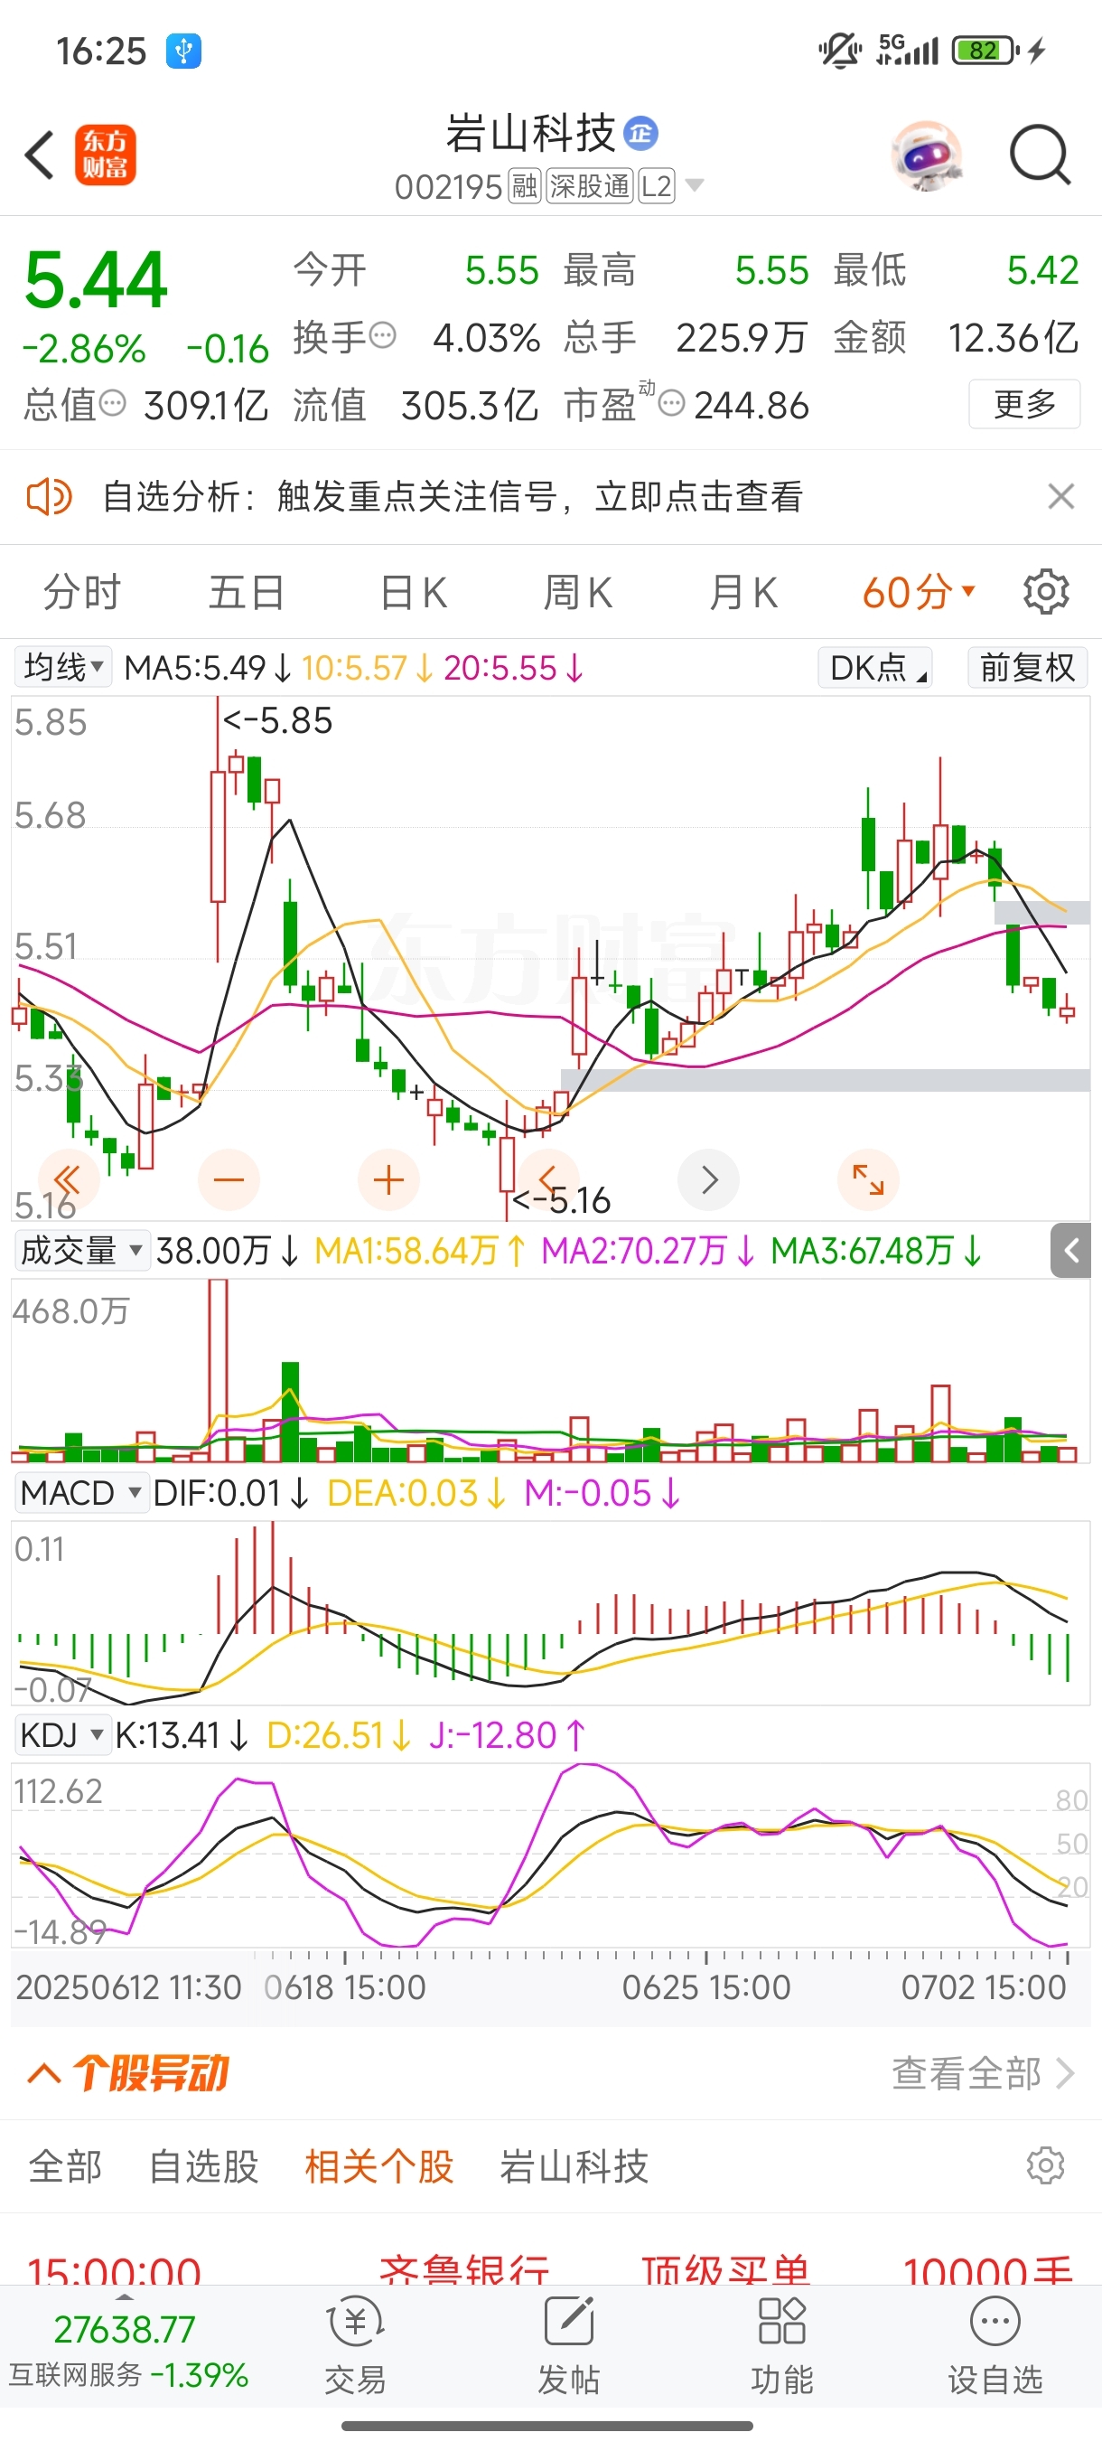This screenshot has height=2451, width=1102.
Task: Jump to earliest with double-left arrow
Action: [x=68, y=1181]
